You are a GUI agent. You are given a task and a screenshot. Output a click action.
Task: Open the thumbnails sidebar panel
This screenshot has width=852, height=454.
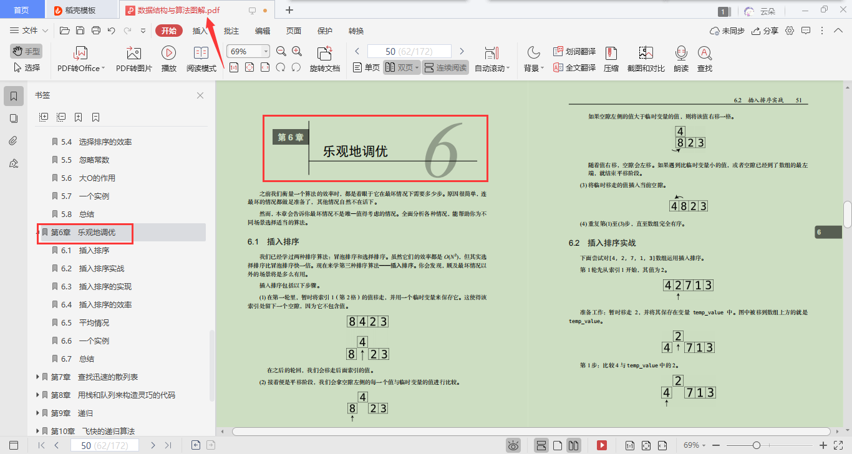pos(14,118)
